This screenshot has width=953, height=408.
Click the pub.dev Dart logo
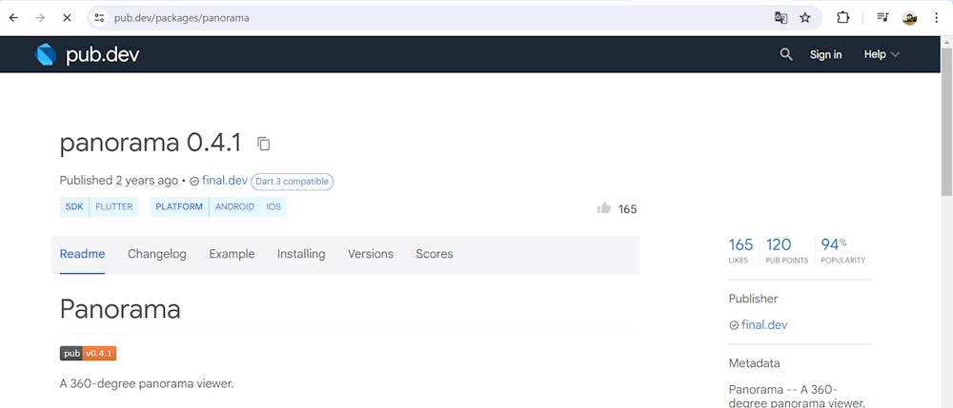[46, 54]
